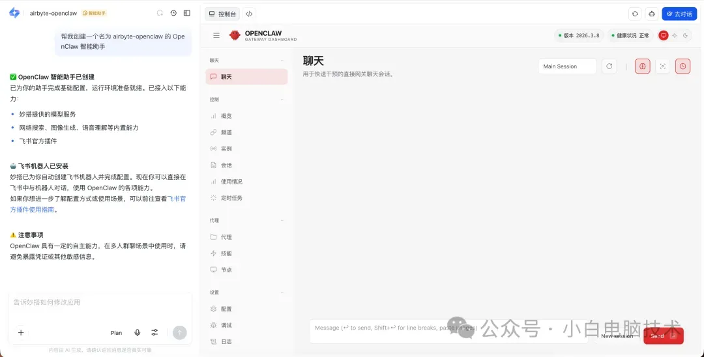Image resolution: width=704 pixels, height=357 pixels.
Task: Toggle the brain thinking display button
Action: [643, 66]
